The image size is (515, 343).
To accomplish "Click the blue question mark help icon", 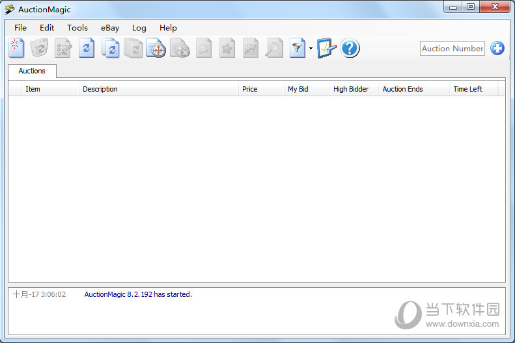I will pyautogui.click(x=350, y=48).
